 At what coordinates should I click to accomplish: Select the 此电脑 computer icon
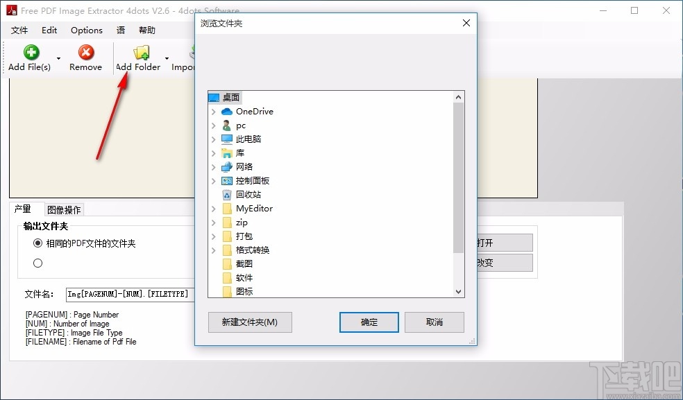point(228,139)
